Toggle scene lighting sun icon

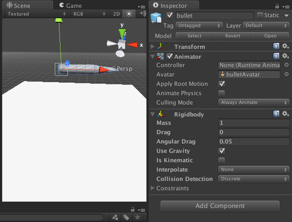click(x=129, y=14)
